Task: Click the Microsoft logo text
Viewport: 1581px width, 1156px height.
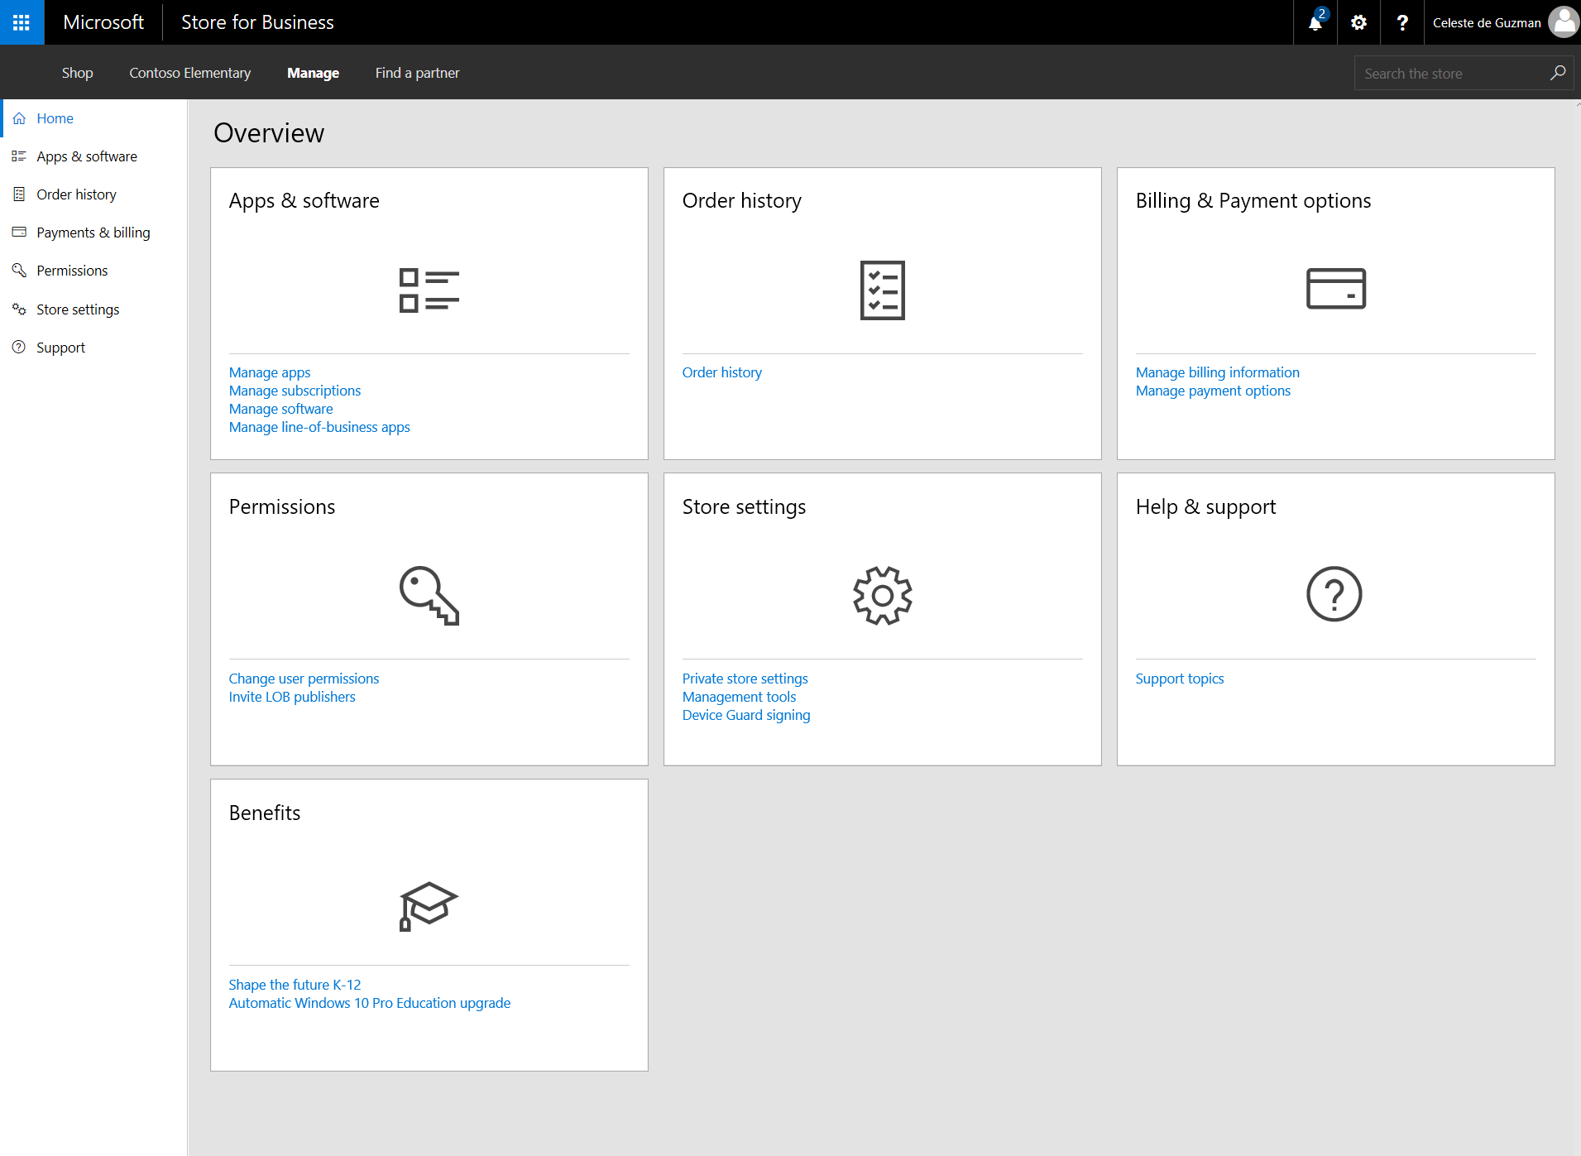Action: pyautogui.click(x=103, y=22)
